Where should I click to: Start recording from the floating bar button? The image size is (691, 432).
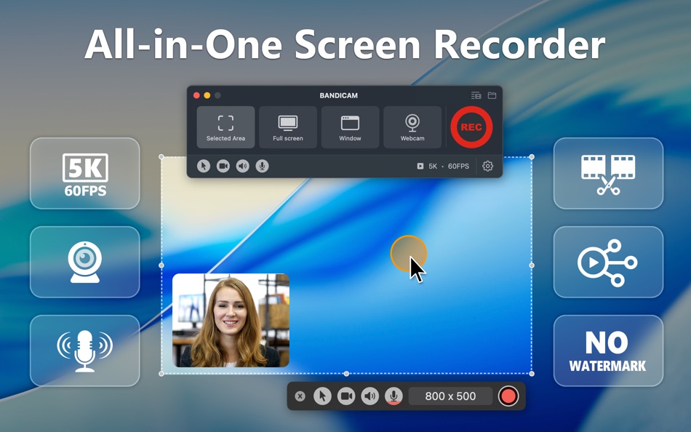pyautogui.click(x=508, y=396)
